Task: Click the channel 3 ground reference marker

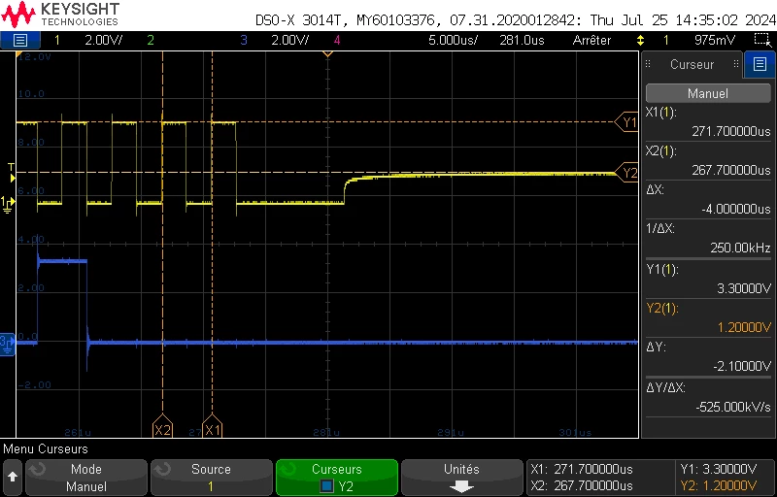Action: (x=8, y=344)
